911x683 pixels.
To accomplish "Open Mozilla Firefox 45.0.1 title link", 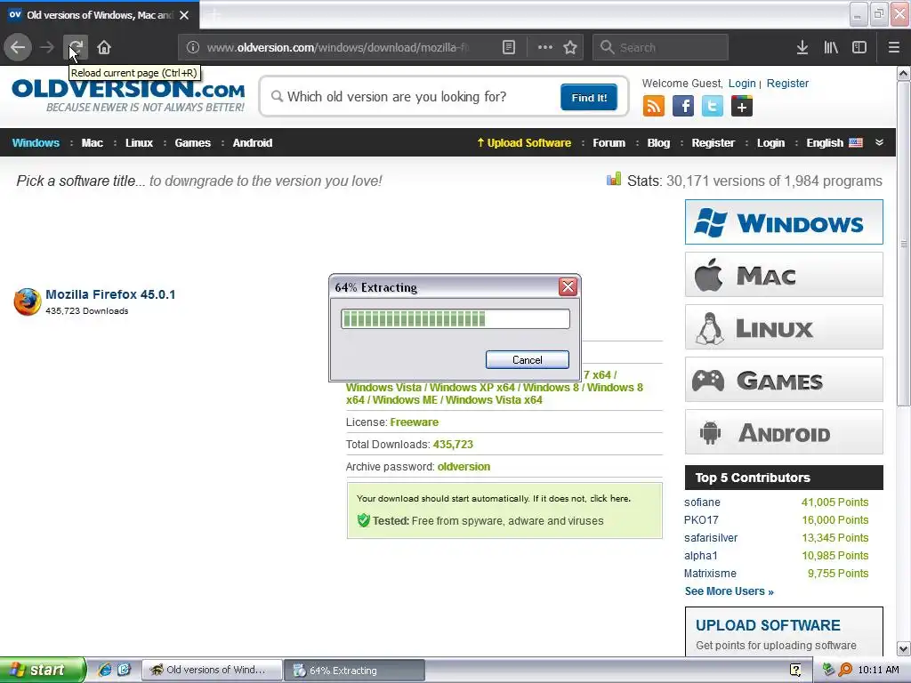I will click(x=110, y=294).
